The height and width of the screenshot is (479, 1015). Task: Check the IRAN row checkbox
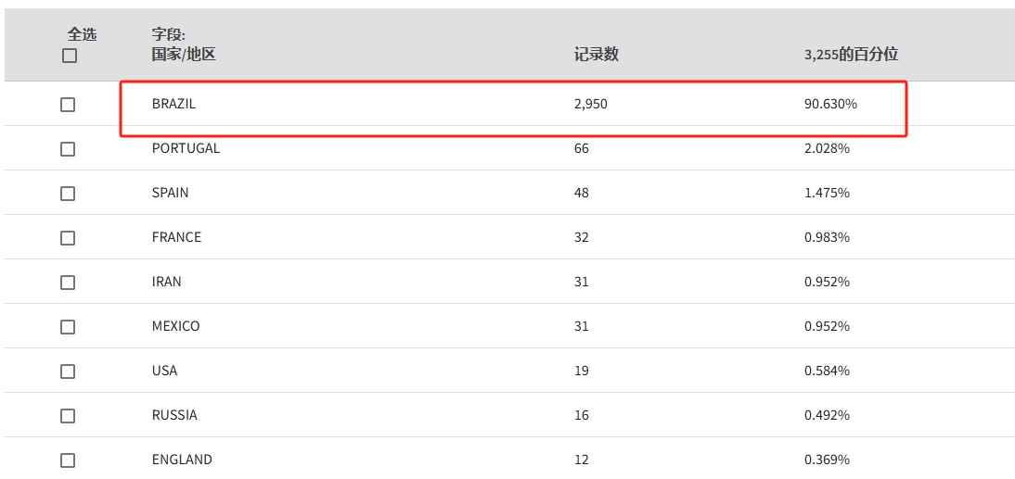point(68,283)
